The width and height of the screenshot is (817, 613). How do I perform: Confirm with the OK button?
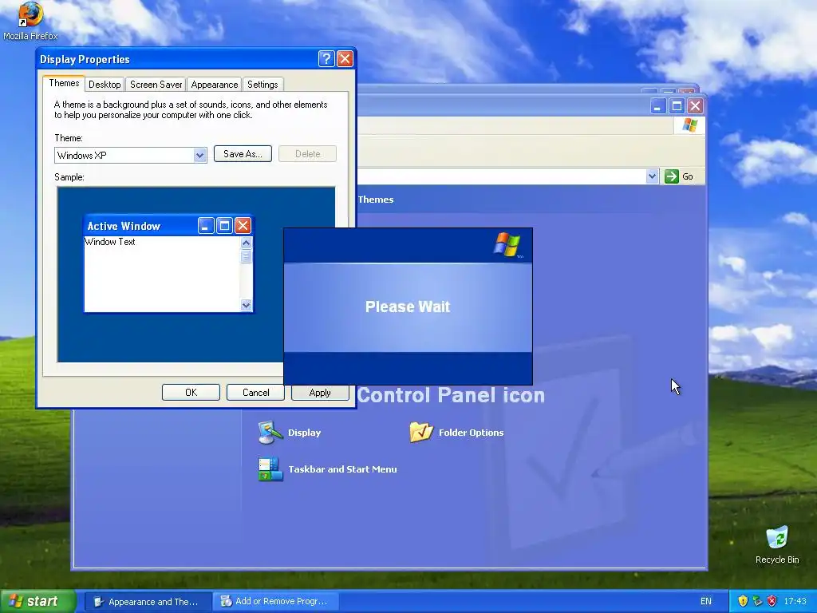pyautogui.click(x=191, y=393)
